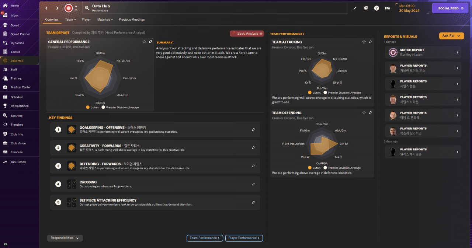
Task: Expand the General Performance chart
Action: 150,42
